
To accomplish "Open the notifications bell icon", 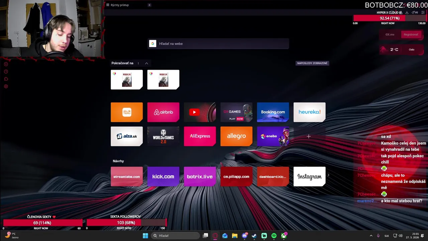I will [x=423, y=236].
